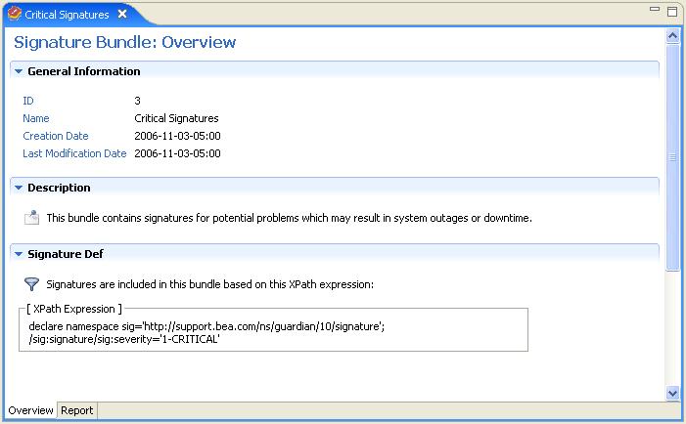The width and height of the screenshot is (686, 424).
Task: Click the vertical scrollbar thumb
Action: point(672,157)
